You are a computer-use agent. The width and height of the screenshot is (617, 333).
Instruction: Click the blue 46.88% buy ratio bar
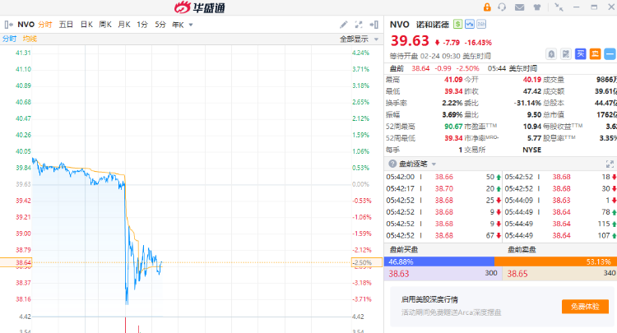point(439,261)
